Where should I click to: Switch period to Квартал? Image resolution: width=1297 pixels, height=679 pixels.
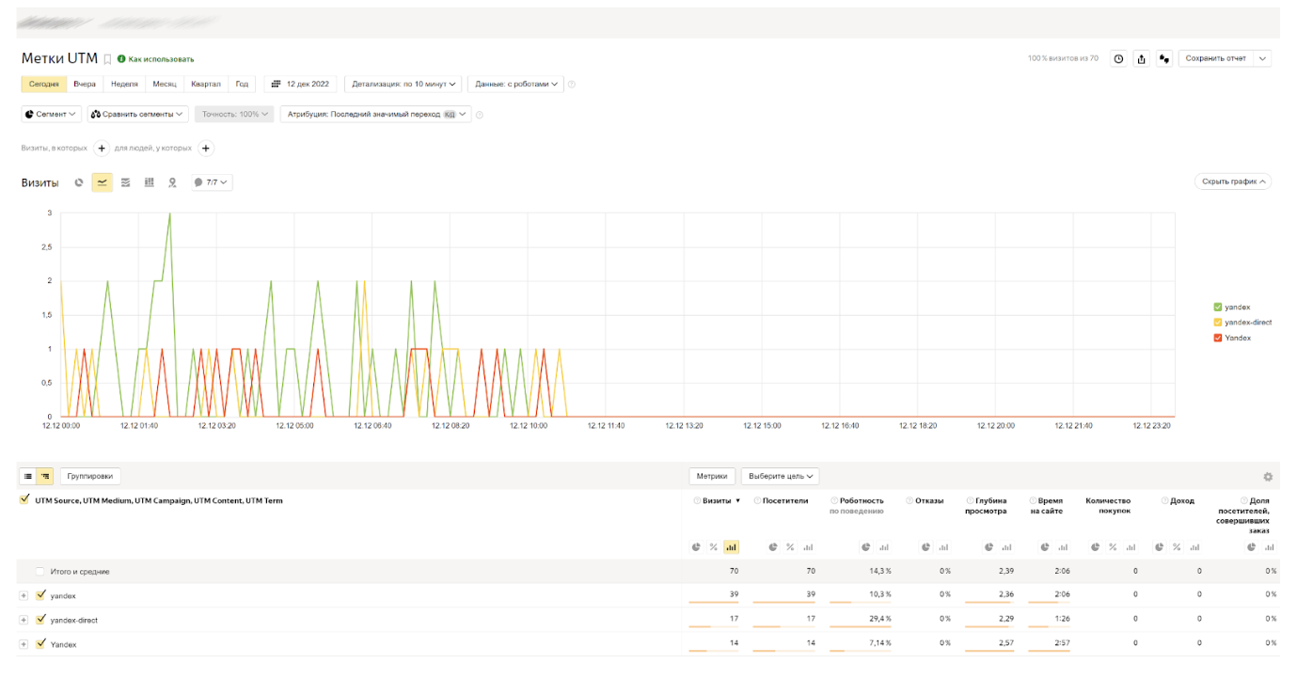coord(205,84)
